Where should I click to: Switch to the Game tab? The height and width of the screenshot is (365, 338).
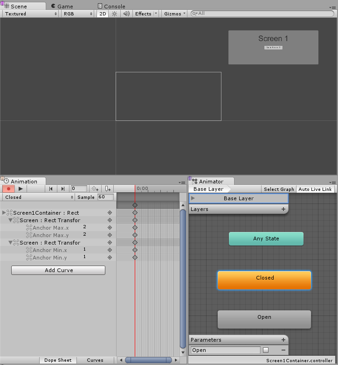[62, 6]
